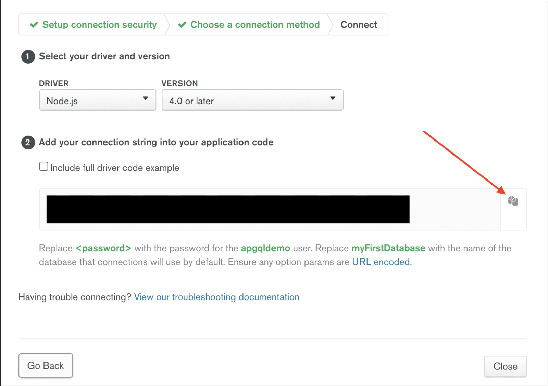
Task: Open the Driver dropdown showing Node.js
Action: coord(98,100)
